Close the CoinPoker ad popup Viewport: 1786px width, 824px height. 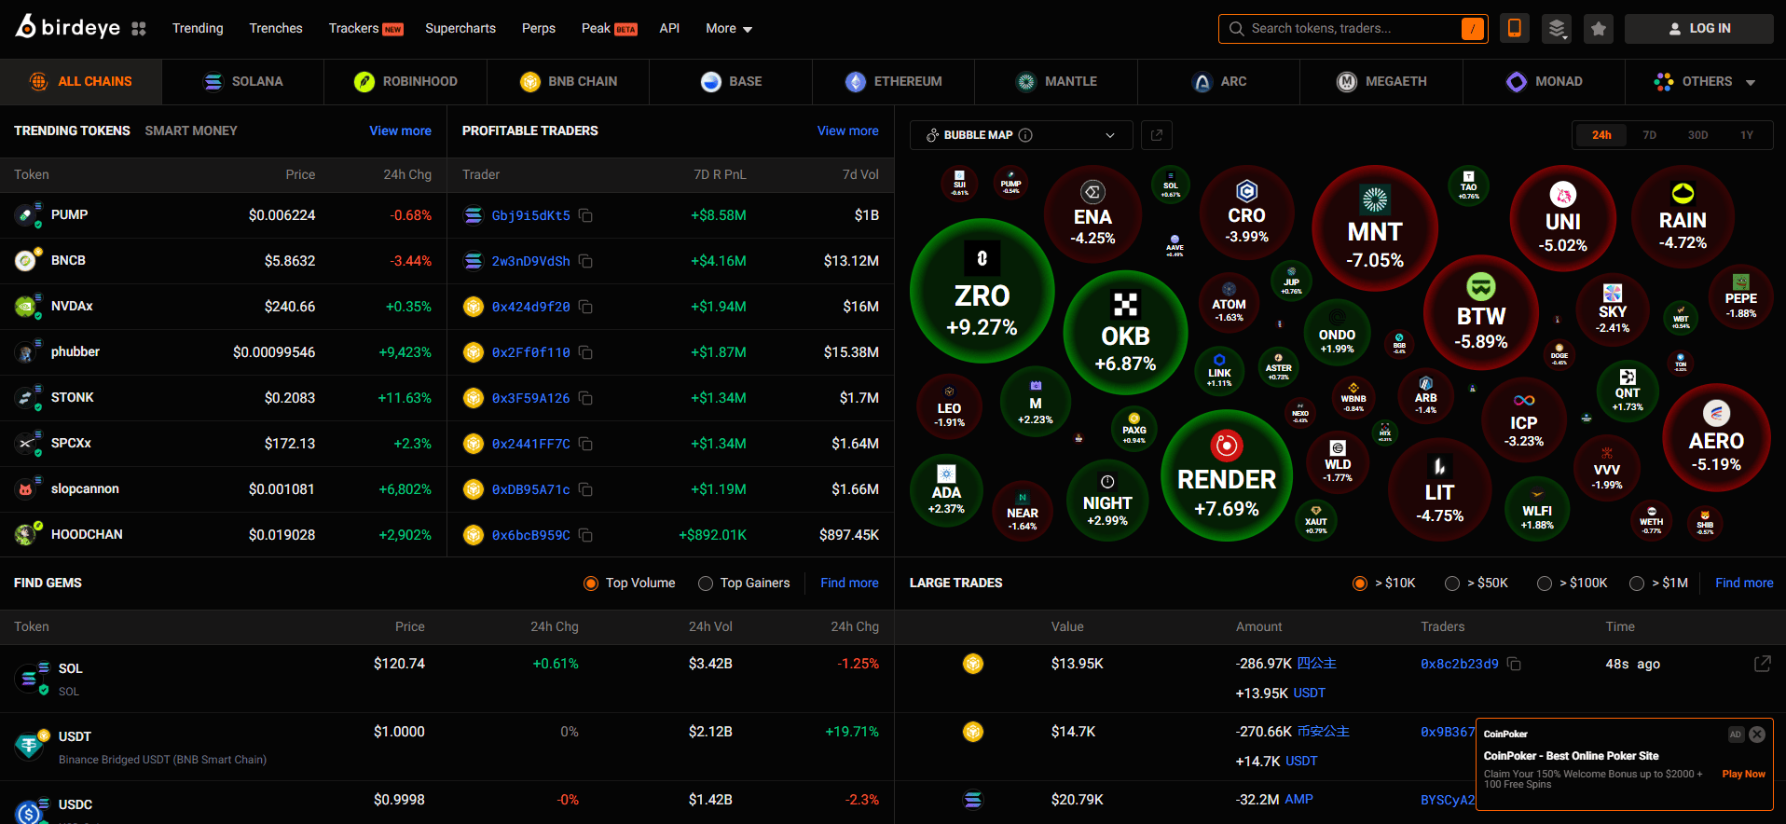point(1757,735)
